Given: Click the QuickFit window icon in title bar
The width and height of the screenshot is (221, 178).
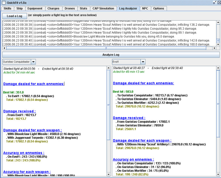Looking at the screenshot, I should point(3,2).
